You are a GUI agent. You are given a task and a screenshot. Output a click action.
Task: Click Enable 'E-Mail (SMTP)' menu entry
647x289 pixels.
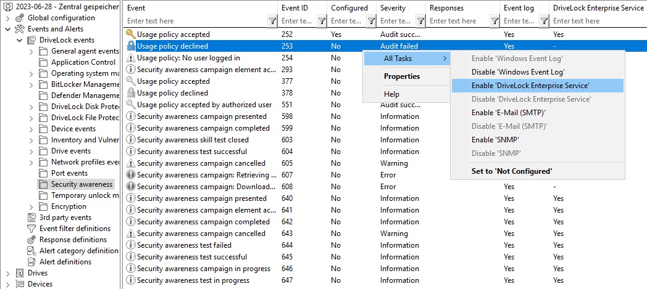point(509,113)
